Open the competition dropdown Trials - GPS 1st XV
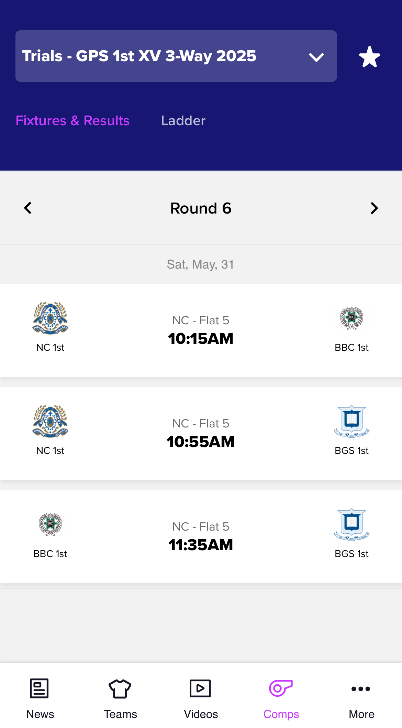Image resolution: width=402 pixels, height=728 pixels. [x=176, y=56]
